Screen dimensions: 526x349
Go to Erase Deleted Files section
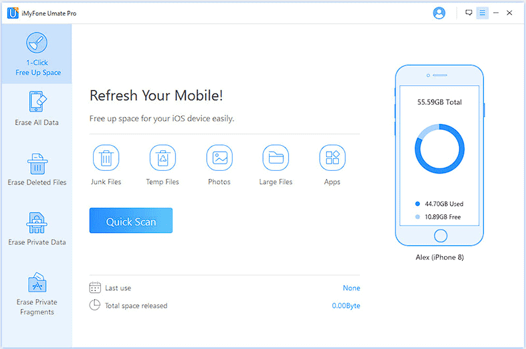(36, 170)
